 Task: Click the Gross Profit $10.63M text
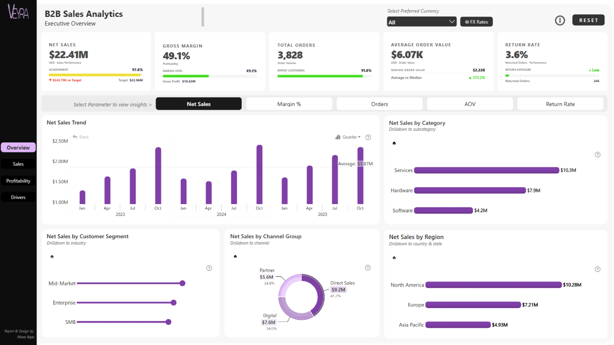click(x=179, y=81)
